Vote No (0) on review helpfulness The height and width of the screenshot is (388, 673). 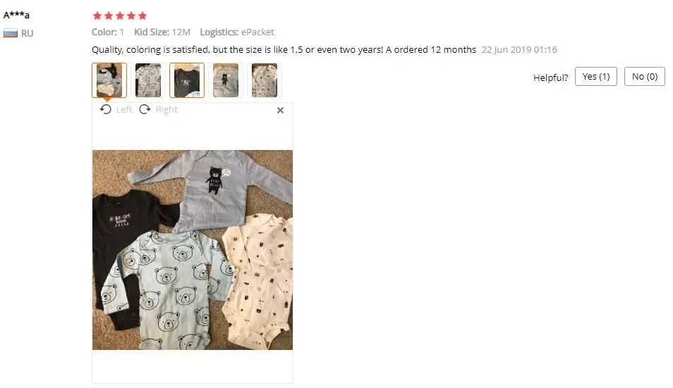[x=644, y=77]
